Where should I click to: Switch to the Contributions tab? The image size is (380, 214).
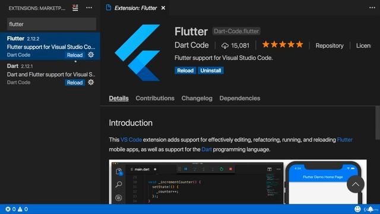(x=155, y=98)
